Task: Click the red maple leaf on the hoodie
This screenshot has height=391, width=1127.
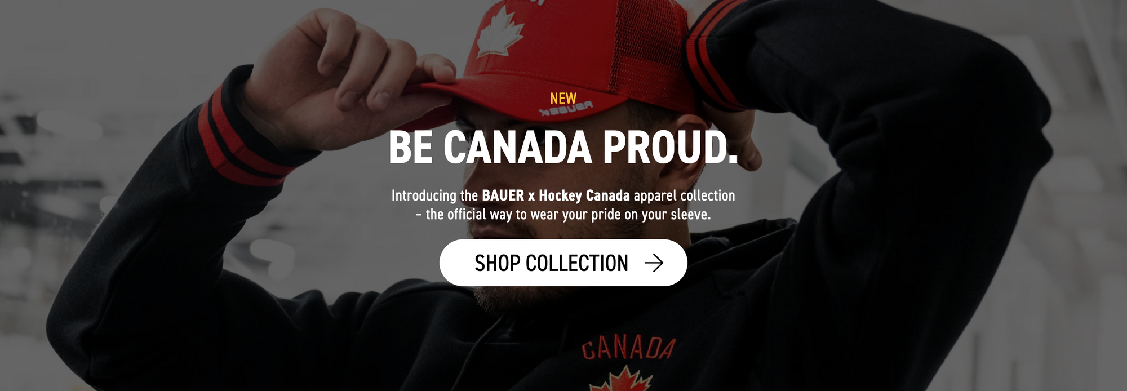Action: coord(621,379)
